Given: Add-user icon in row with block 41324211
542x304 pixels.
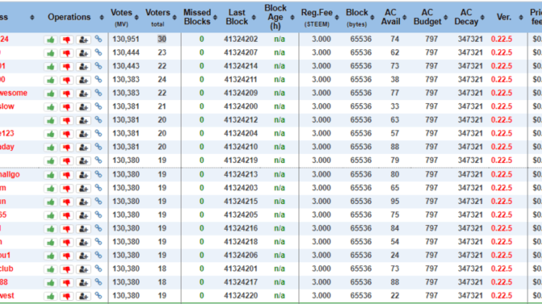Looking at the screenshot, I should [x=83, y=80].
